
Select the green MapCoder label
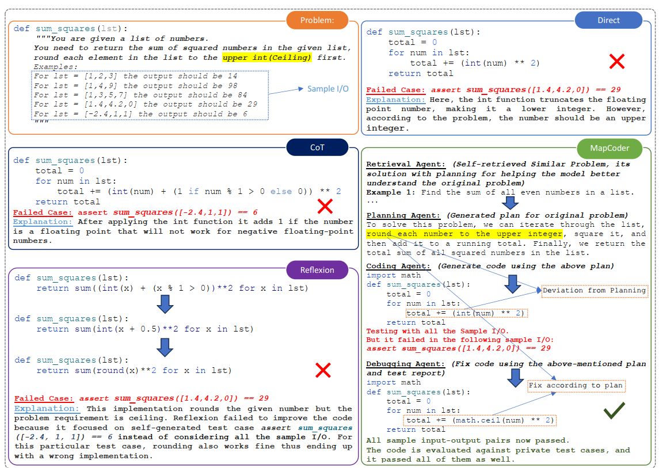point(610,148)
